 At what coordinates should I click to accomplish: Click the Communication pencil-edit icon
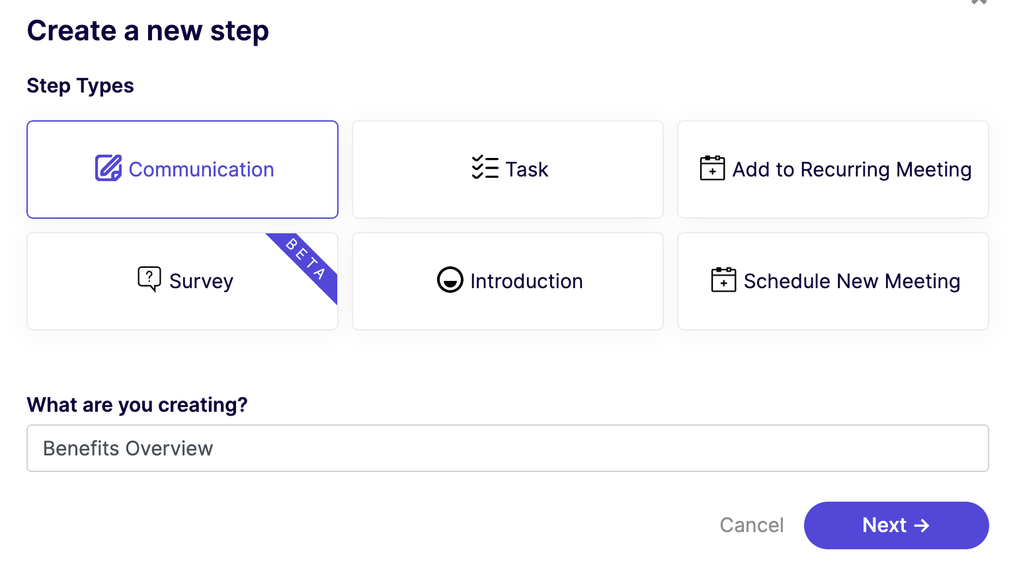pos(108,168)
